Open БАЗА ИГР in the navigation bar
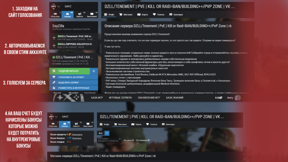Image resolution: width=288 pixels, height=162 pixels. tap(97, 98)
